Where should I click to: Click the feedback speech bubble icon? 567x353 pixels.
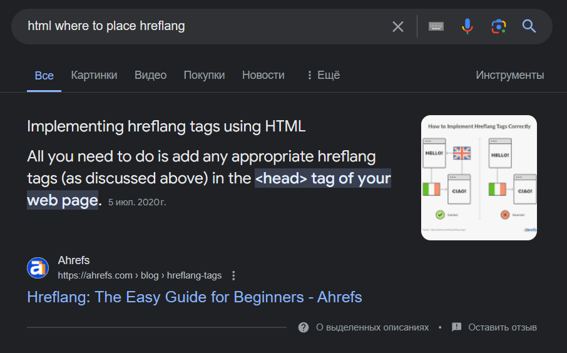pyautogui.click(x=457, y=327)
